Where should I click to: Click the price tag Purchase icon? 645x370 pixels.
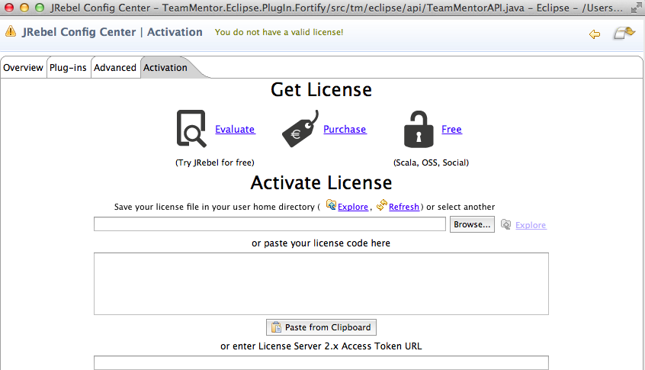click(x=300, y=129)
